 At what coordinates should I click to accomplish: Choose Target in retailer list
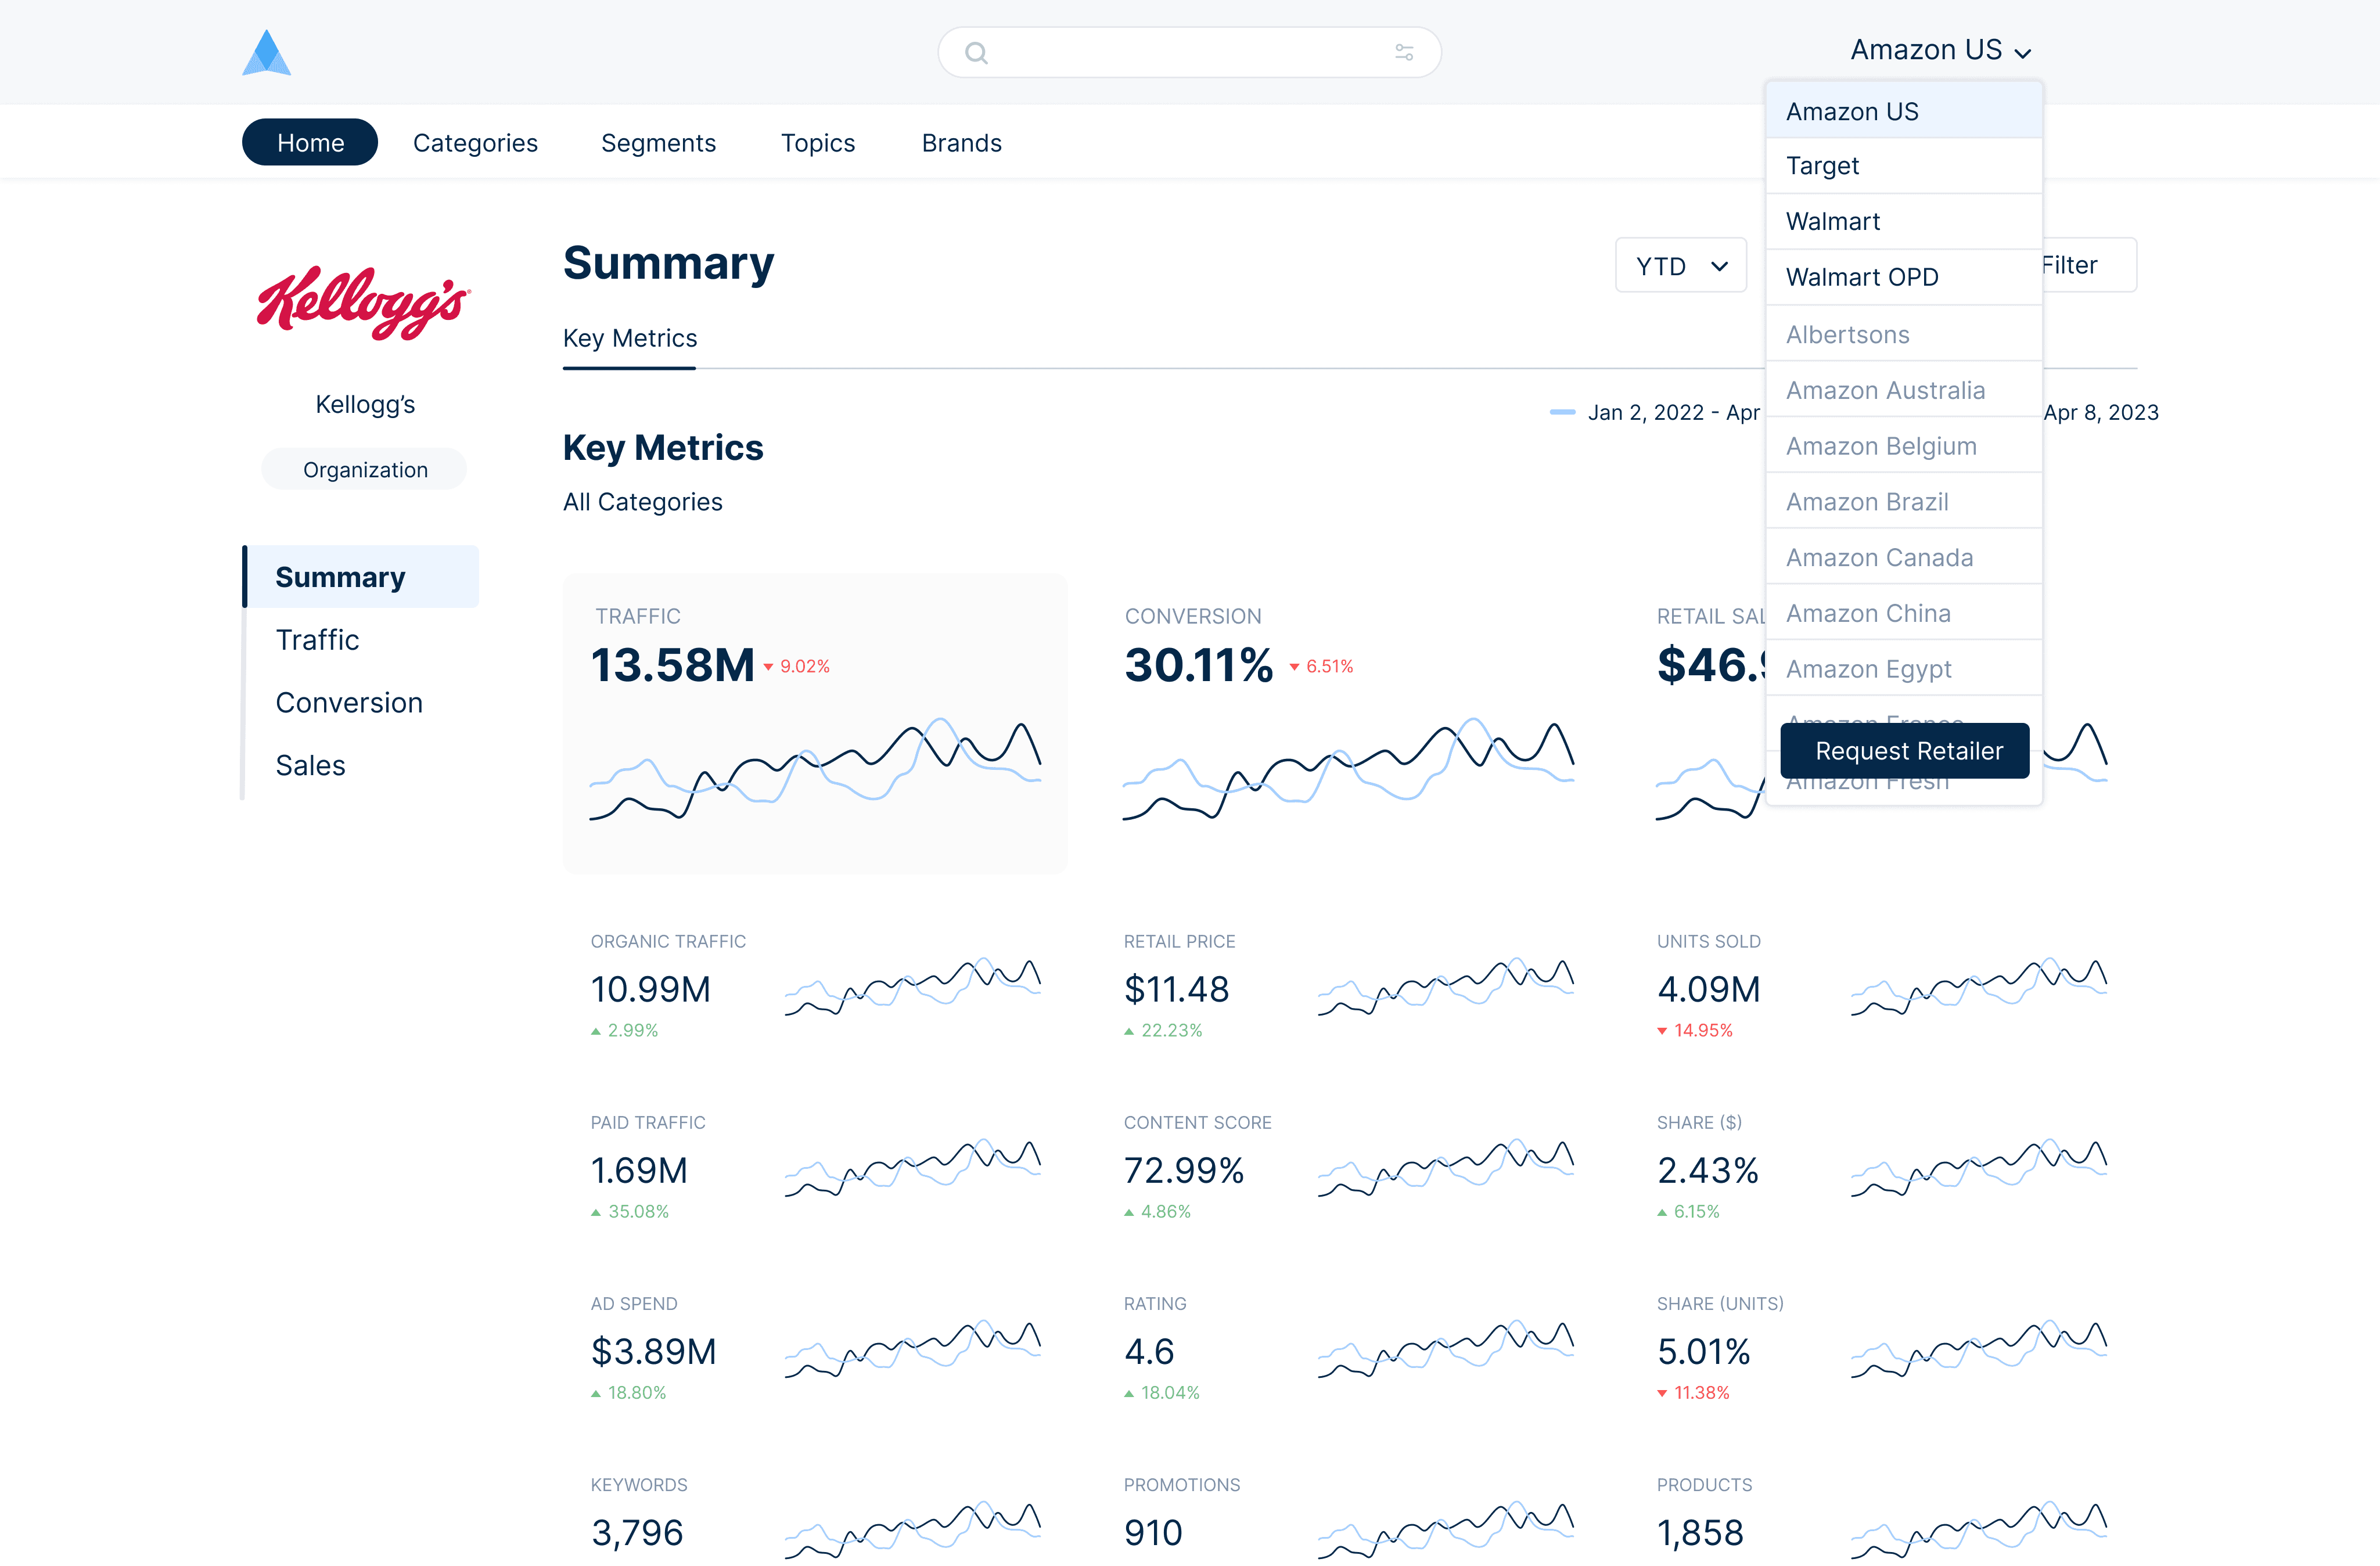1822,166
